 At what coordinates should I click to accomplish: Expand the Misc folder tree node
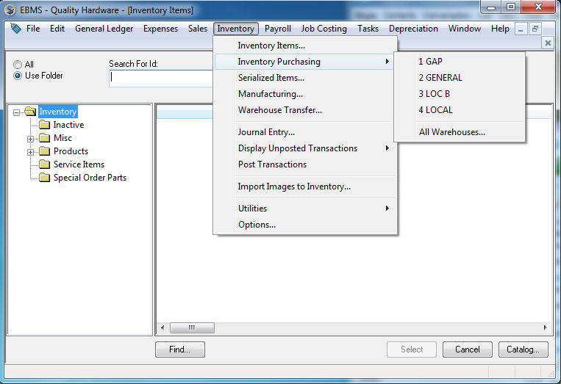(x=31, y=139)
